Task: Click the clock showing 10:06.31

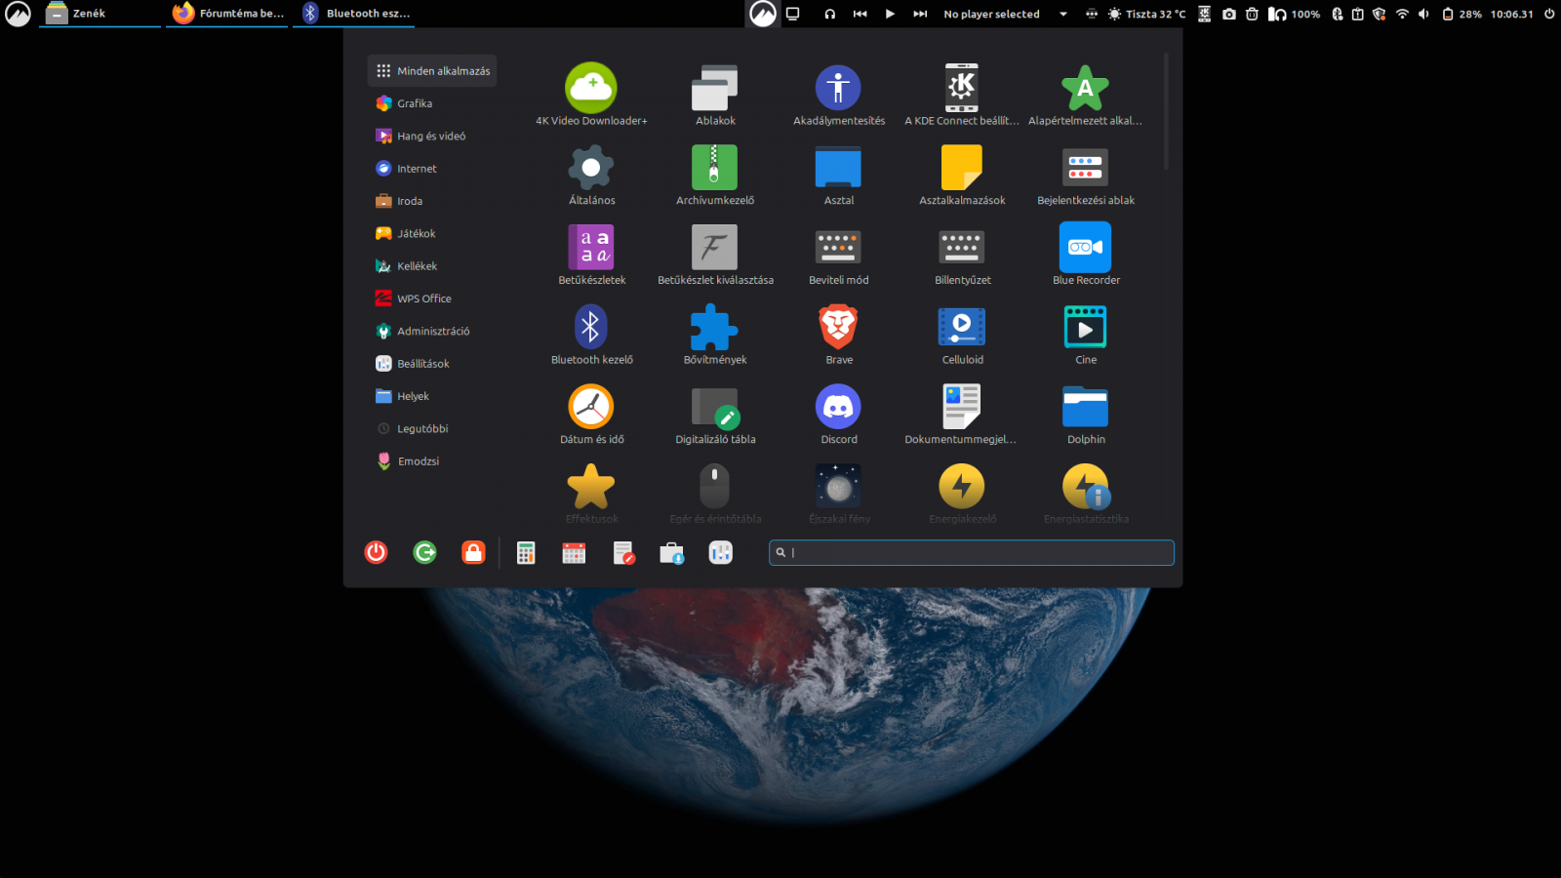Action: 1511,14
